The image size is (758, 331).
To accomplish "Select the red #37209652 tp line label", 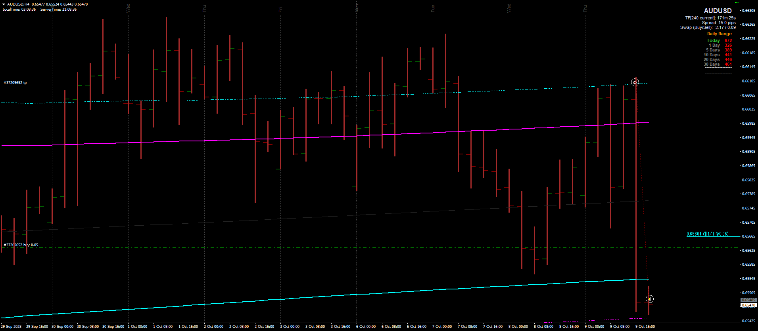I will pyautogui.click(x=15, y=83).
